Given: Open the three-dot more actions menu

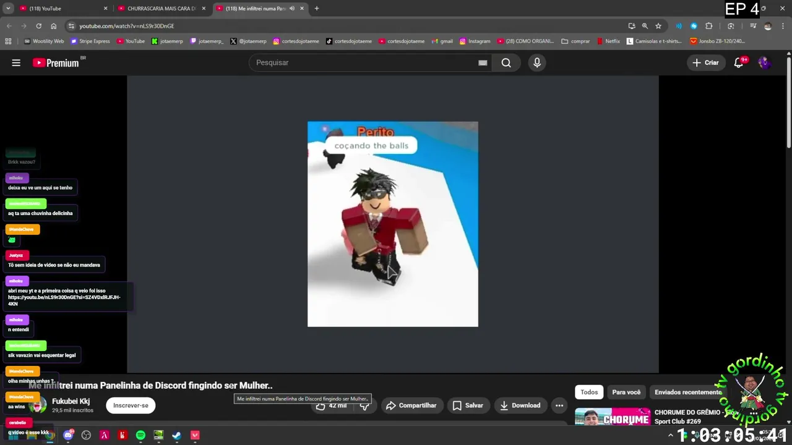Looking at the screenshot, I should coord(559,405).
